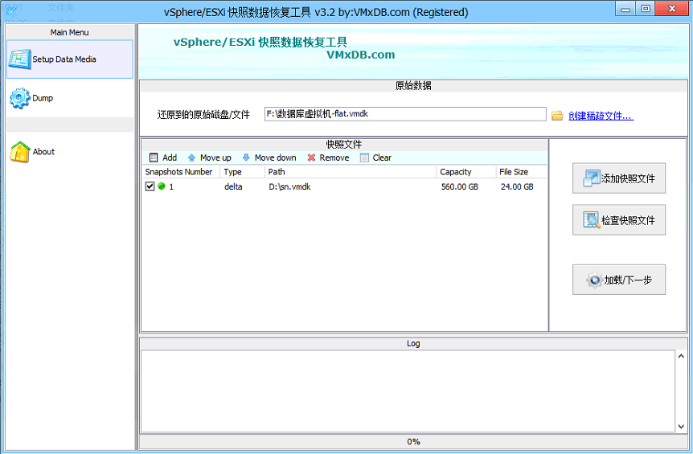693x454 pixels.
Task: Uncheck snapshot 1 checkbox
Action: pyautogui.click(x=150, y=186)
